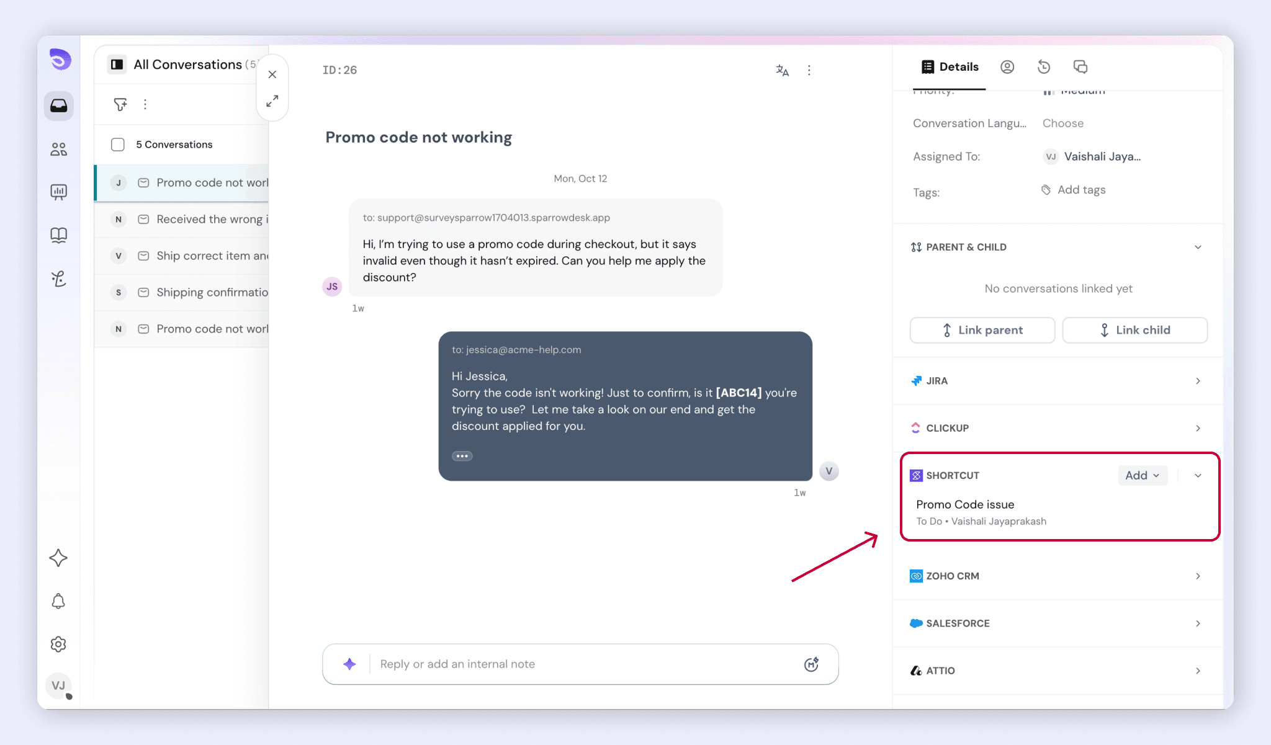Screen dimensions: 1271x745
Task: Click the All Conversations panel icon
Action: 117,65
